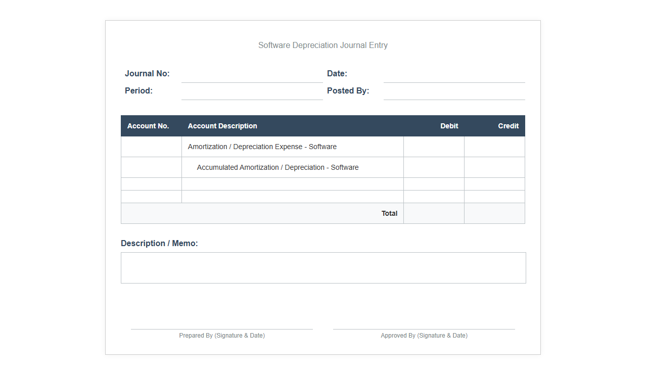
Task: Click the Total Debit cell
Action: coord(434,213)
